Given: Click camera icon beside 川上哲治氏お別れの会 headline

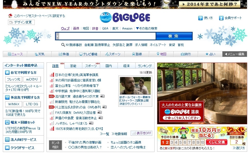Looking at the screenshot, I should pyautogui.click(x=104, y=107).
